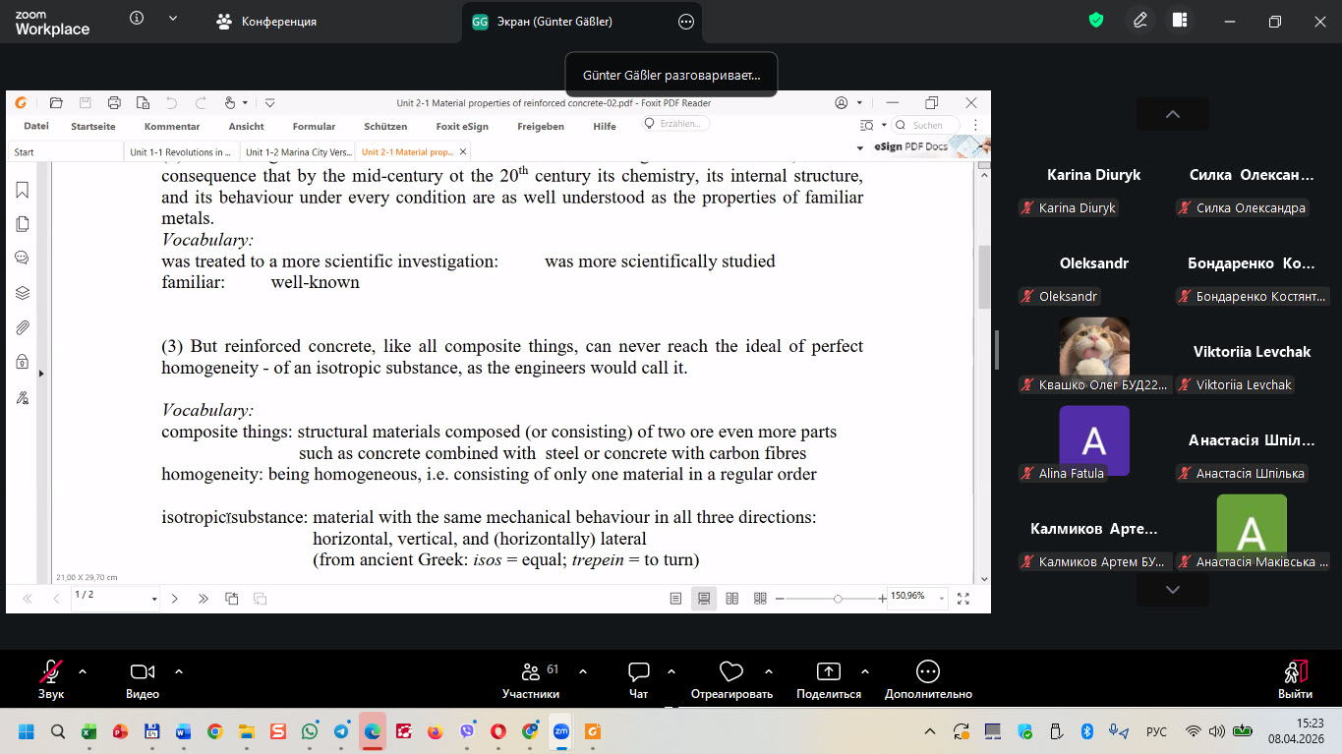The height and width of the screenshot is (754, 1342).
Task: Open the Дополнительно more options menu
Action: tap(927, 672)
